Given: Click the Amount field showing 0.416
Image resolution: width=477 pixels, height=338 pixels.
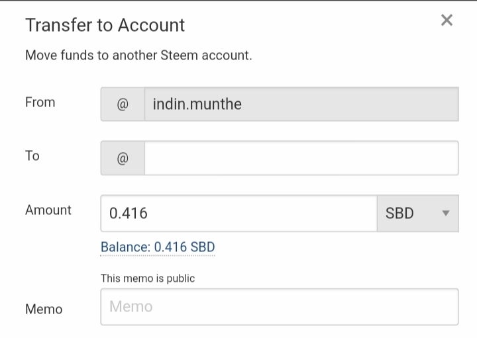Looking at the screenshot, I should pyautogui.click(x=238, y=214).
